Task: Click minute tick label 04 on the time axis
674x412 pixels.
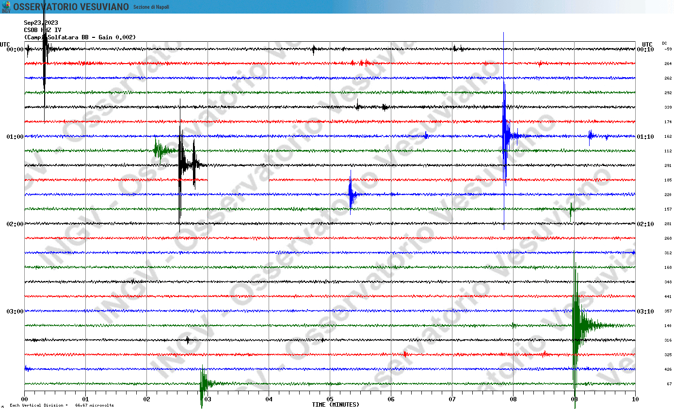Action: point(269,399)
